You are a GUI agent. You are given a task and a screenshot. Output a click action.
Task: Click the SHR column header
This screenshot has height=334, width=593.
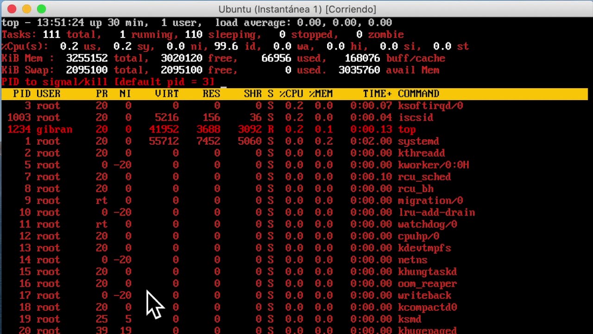253,94
